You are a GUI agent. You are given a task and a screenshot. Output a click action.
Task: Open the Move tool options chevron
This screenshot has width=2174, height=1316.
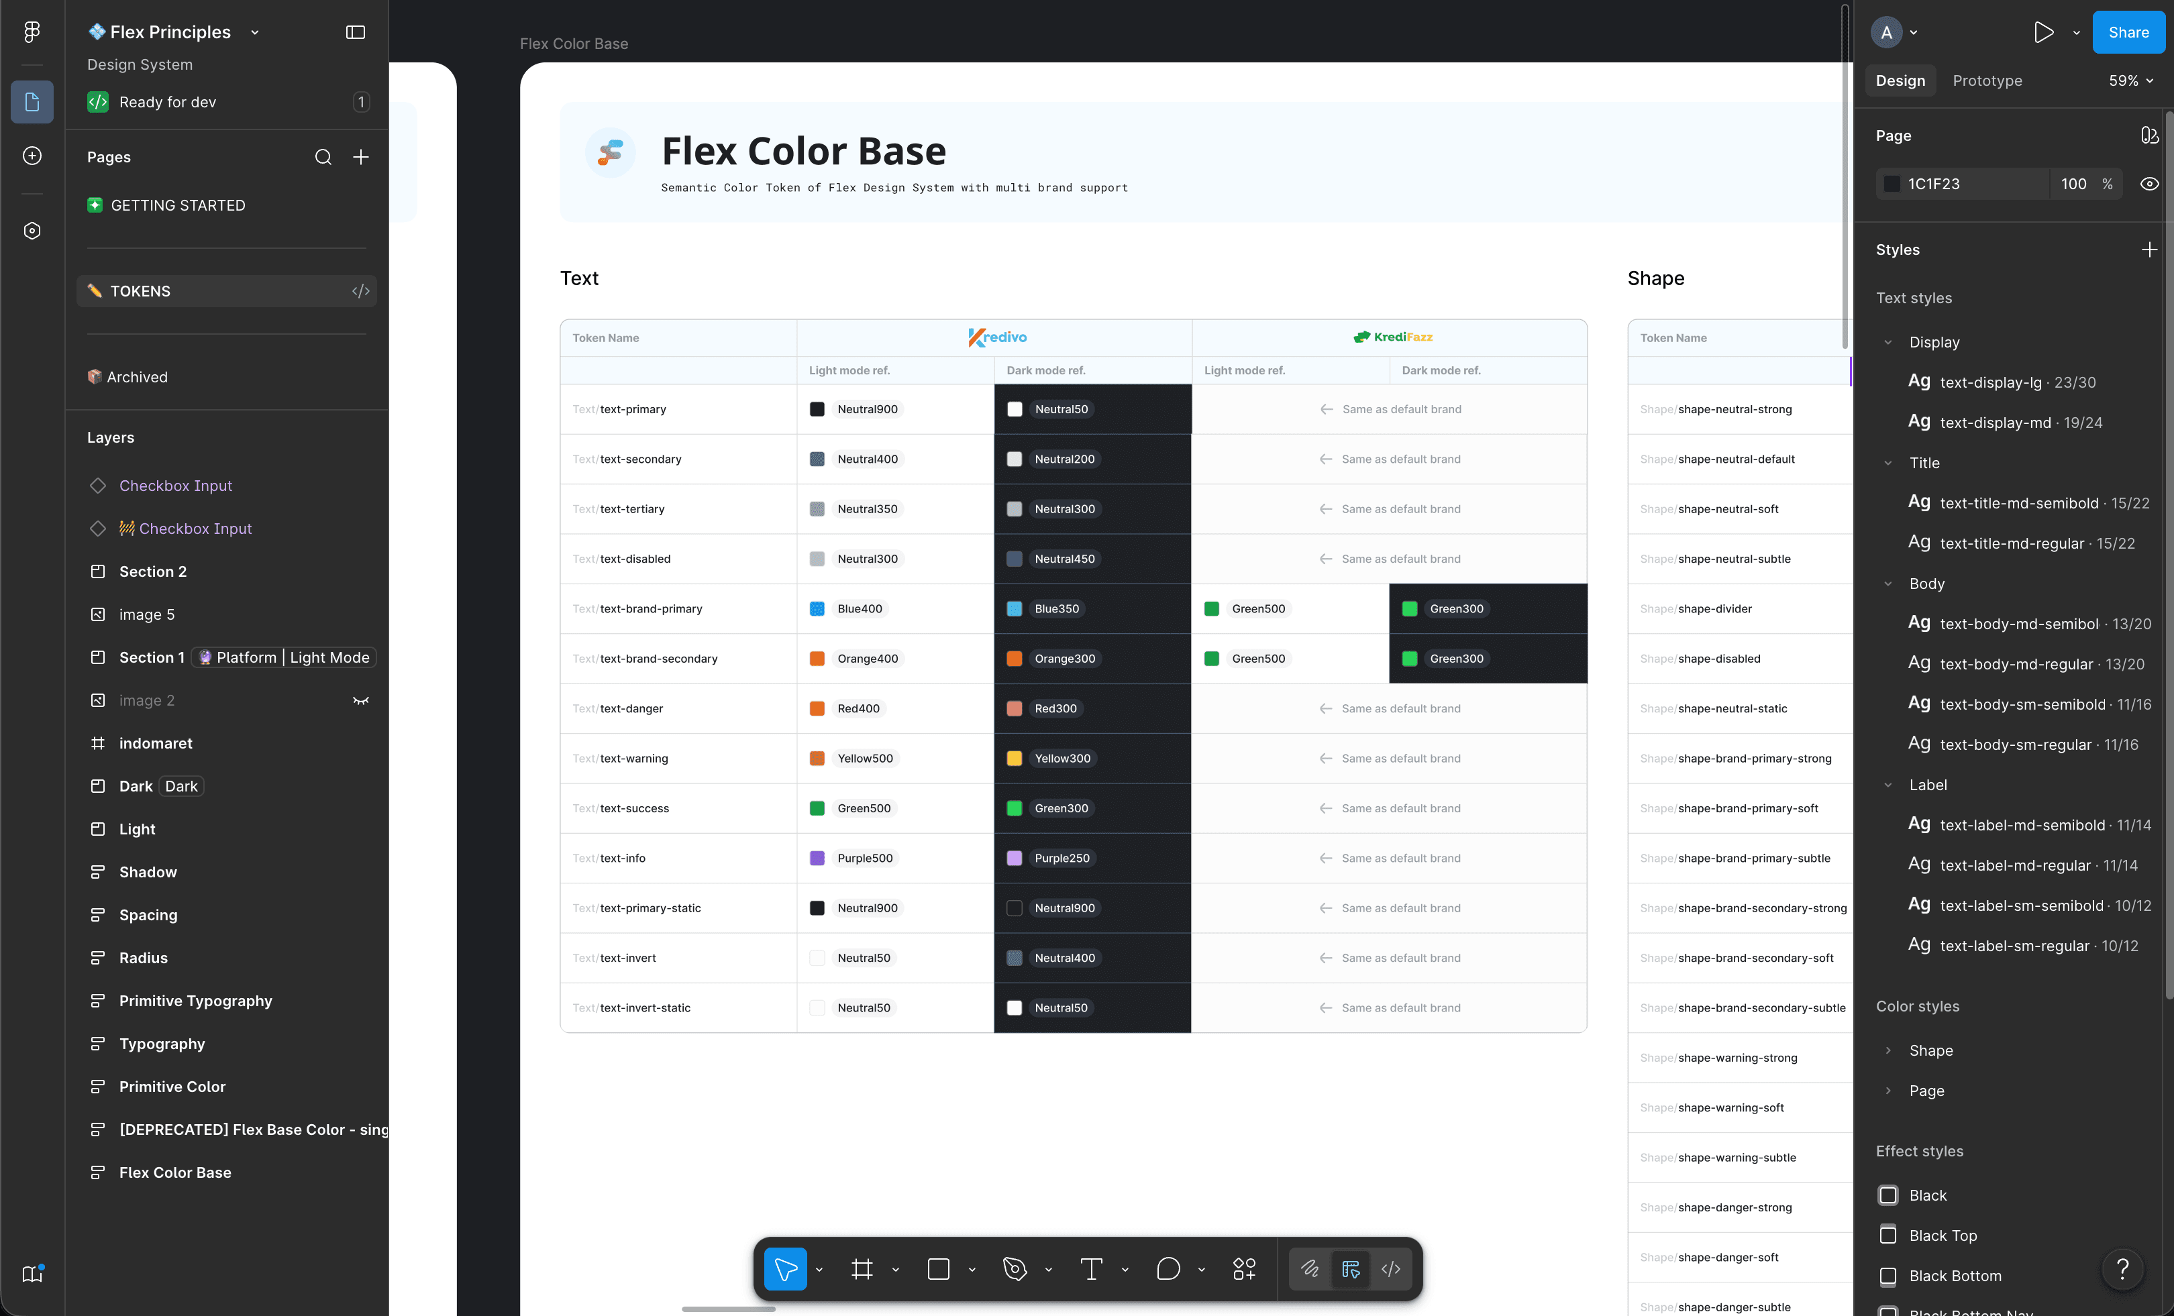(820, 1269)
